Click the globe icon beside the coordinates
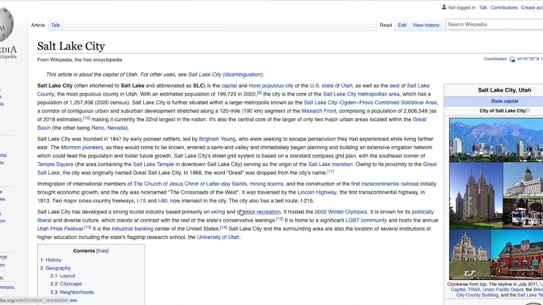543x305 pixels. pyautogui.click(x=512, y=59)
